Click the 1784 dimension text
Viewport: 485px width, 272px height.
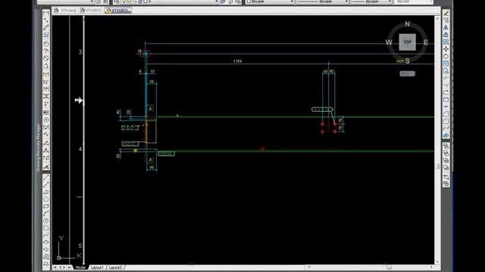click(x=237, y=61)
